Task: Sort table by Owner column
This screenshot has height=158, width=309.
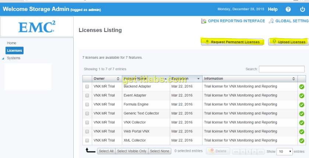Action: pyautogui.click(x=107, y=79)
